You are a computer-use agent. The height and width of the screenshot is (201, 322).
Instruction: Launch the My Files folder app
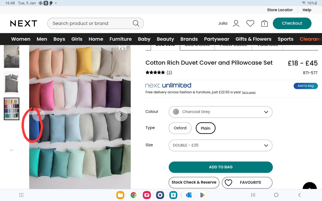pyautogui.click(x=120, y=195)
